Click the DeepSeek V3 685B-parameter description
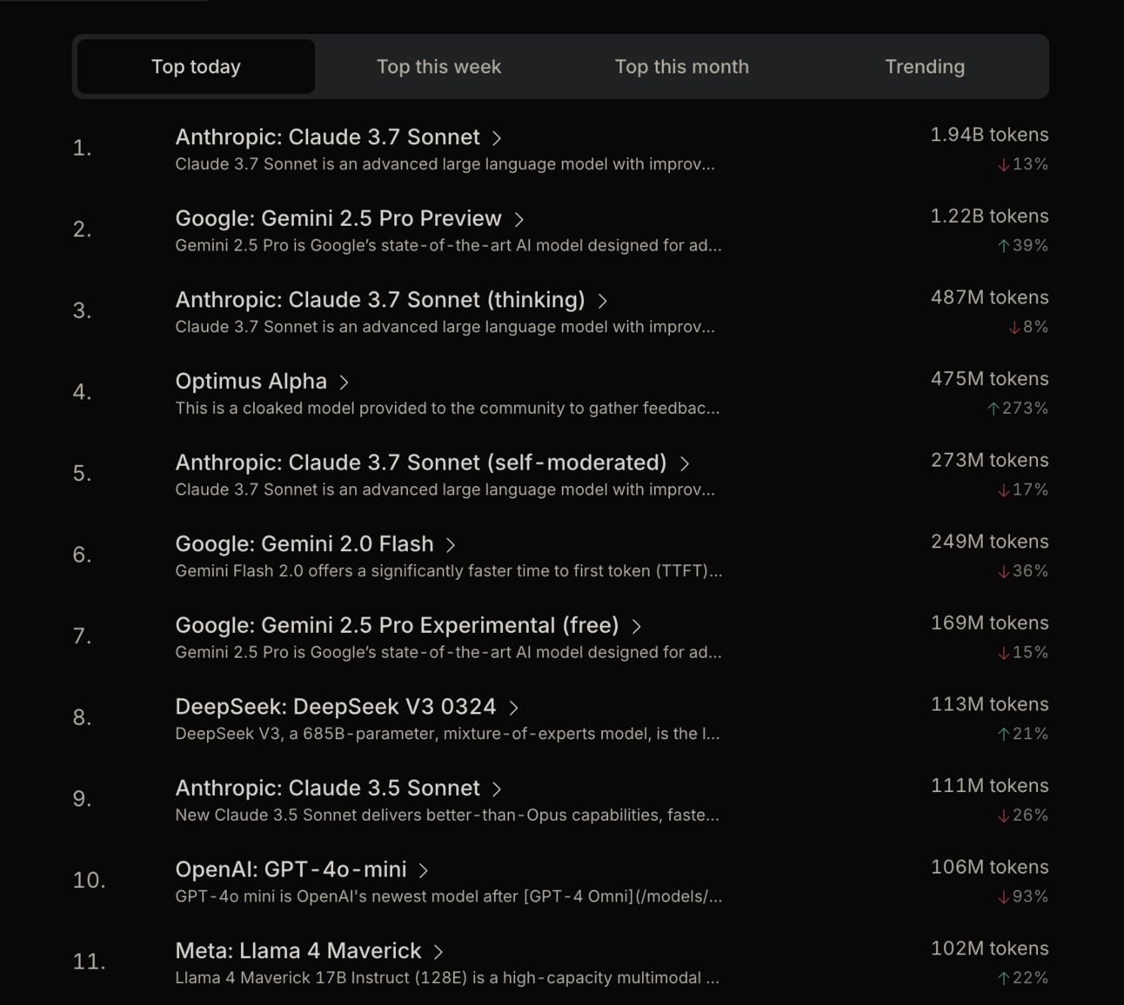Screen dimensions: 1124x1005 tap(447, 734)
